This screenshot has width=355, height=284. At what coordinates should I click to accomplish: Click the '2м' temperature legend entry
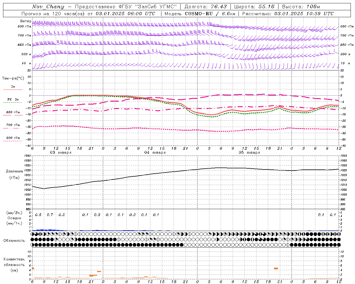click(13, 87)
